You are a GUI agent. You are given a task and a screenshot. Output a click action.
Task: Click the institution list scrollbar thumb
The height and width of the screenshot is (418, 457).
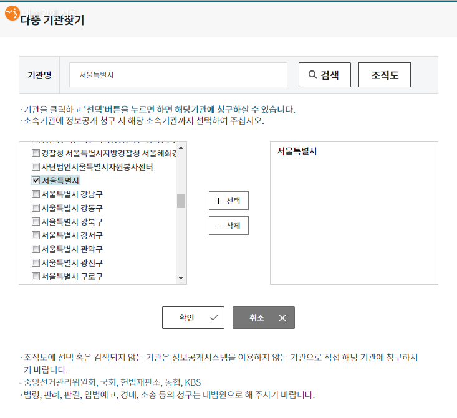tap(181, 201)
